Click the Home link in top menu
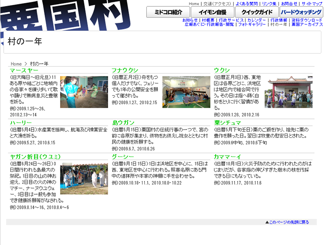The width and height of the screenshot is (326, 245). [194, 3]
